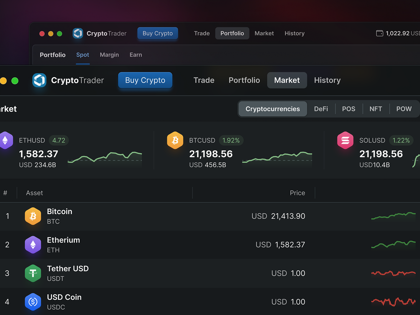Click the BTCUSD ticker Bitcoin icon
This screenshot has width=420, height=315.
point(175,140)
